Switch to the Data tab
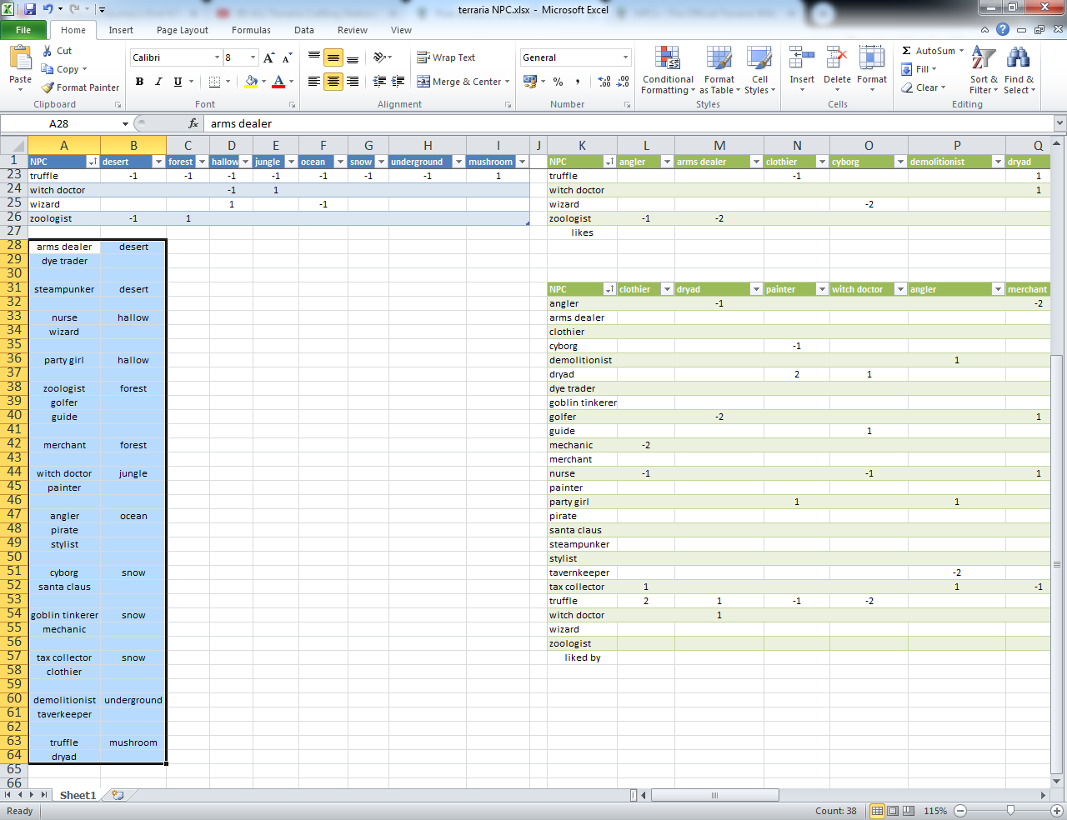Viewport: 1067px width, 820px height. (304, 30)
